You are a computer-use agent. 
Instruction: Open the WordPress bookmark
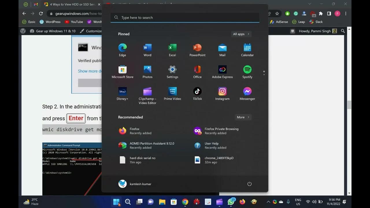pos(50,22)
